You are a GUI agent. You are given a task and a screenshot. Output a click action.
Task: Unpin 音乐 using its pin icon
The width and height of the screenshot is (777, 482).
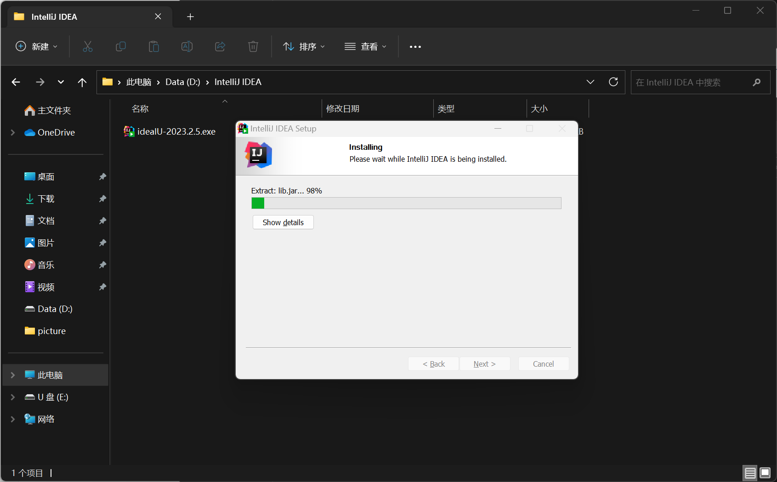click(102, 265)
